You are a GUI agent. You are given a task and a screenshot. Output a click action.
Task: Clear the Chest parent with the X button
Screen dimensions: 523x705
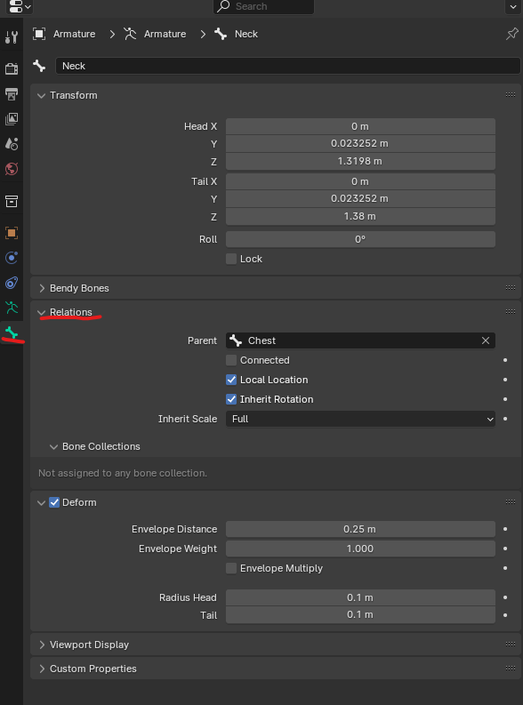tap(486, 340)
